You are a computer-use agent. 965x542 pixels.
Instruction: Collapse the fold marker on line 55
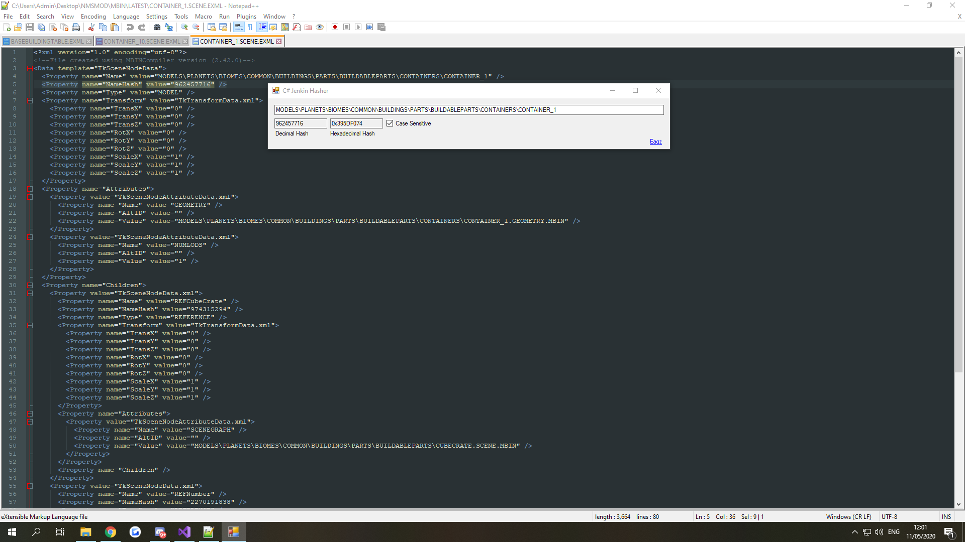pyautogui.click(x=30, y=486)
